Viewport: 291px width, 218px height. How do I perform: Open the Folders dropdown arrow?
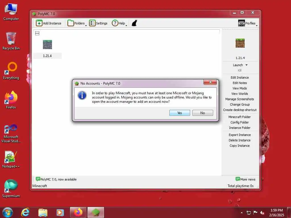[86, 25]
